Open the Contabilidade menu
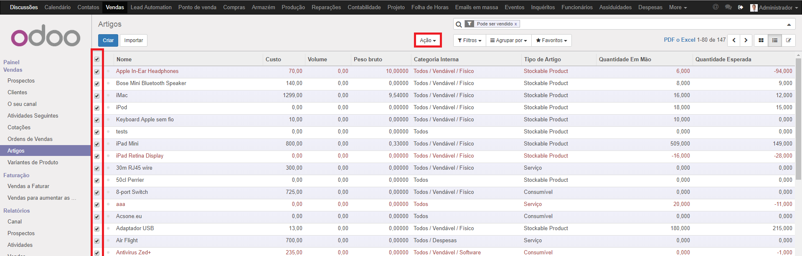802x256 pixels. tap(364, 7)
